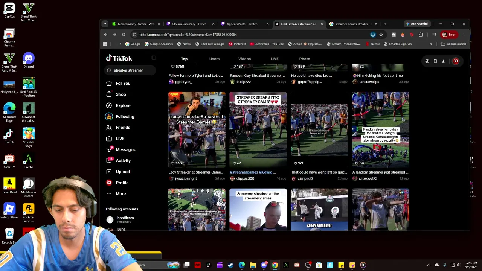Open 'STREAKER BREAKS INTO STREAMER GAMES' video
Image resolution: width=482 pixels, height=271 pixels.
pos(258,129)
